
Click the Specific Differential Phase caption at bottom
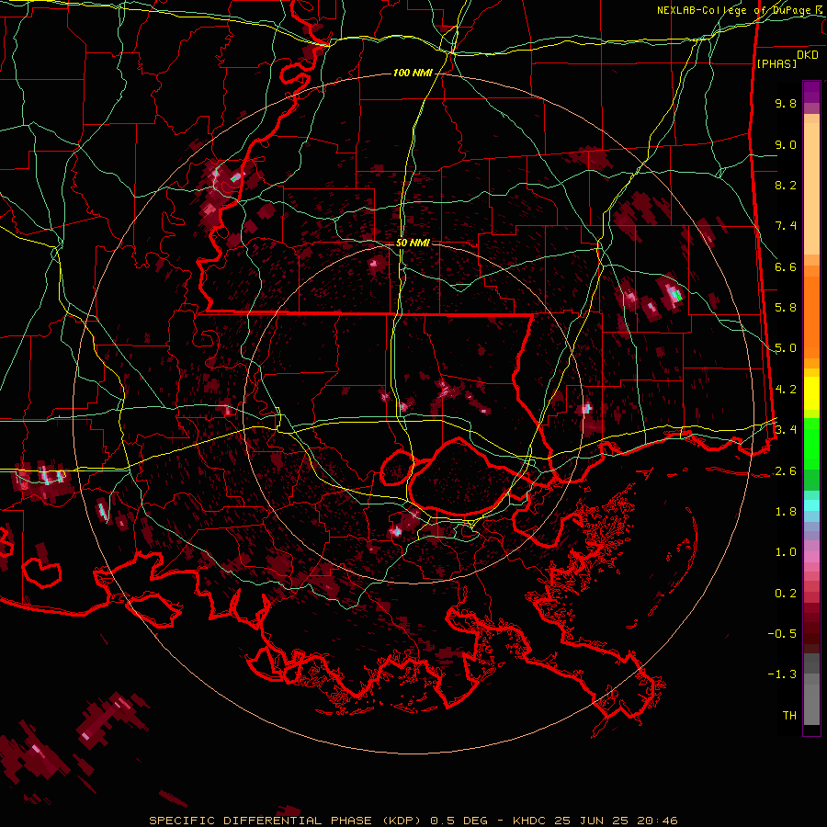pyautogui.click(x=413, y=821)
